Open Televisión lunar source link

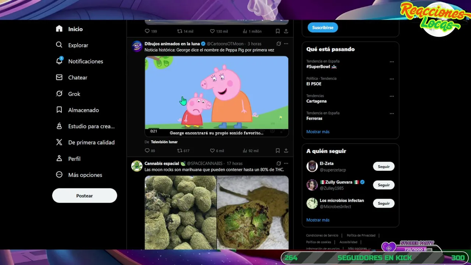[x=164, y=142]
